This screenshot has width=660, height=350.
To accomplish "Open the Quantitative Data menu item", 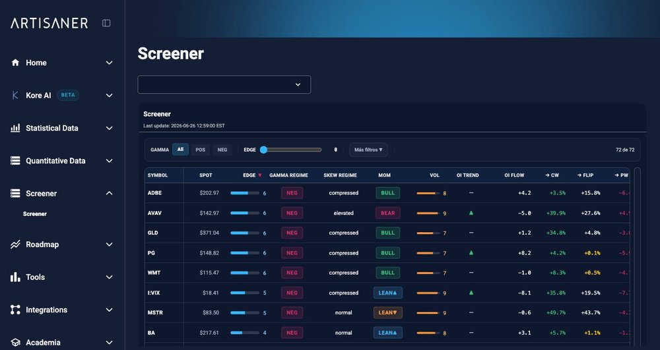I will pyautogui.click(x=55, y=161).
